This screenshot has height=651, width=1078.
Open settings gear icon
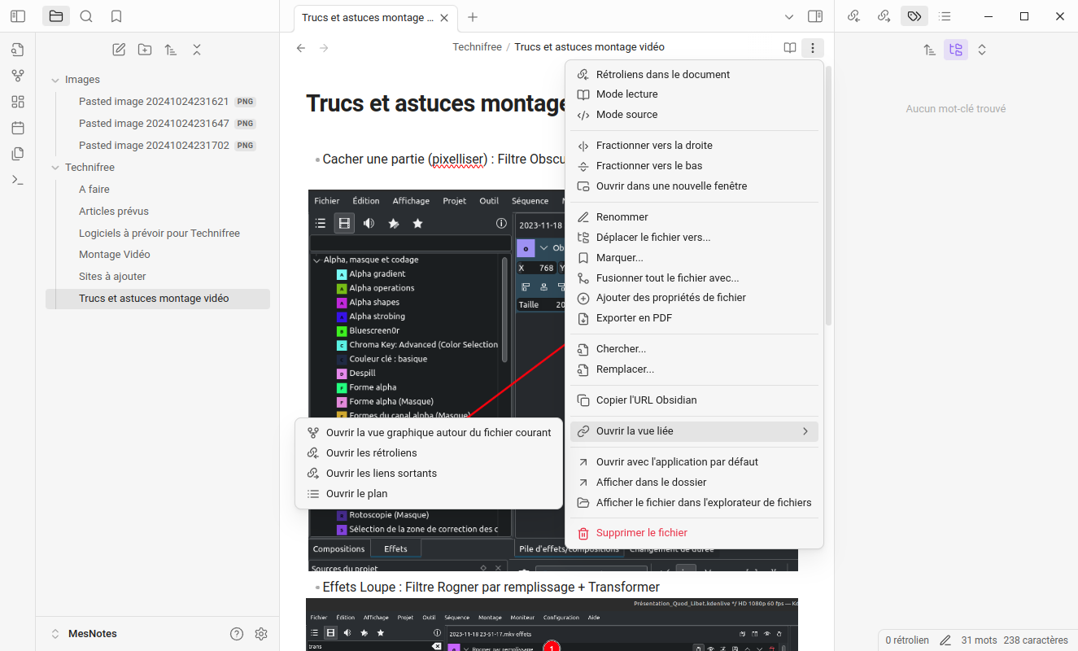click(261, 634)
